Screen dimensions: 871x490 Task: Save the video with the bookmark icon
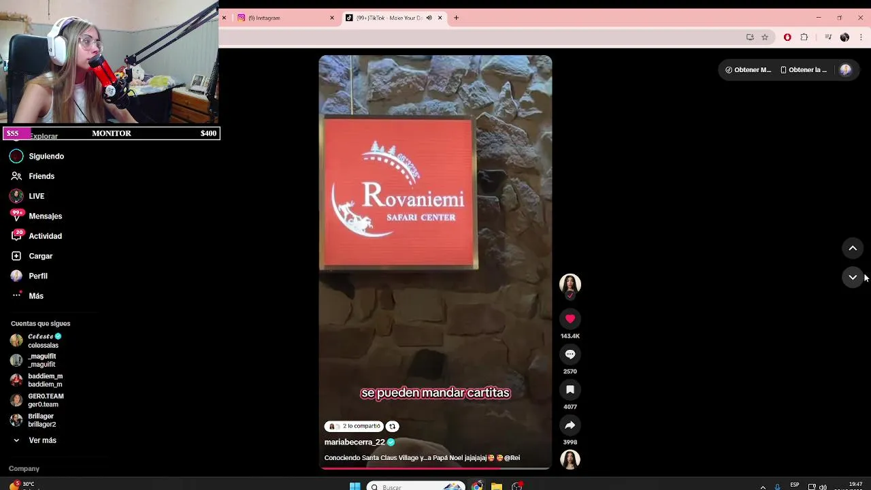[570, 389]
